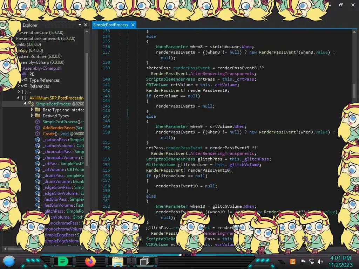Open the network icon in system tray

tap(311, 261)
